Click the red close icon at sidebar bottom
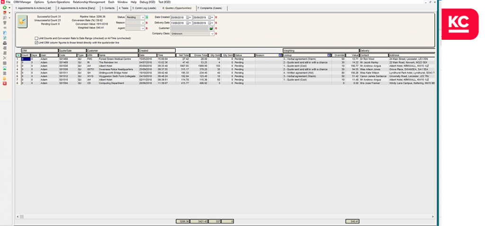The width and height of the screenshot is (485, 226). [5, 83]
